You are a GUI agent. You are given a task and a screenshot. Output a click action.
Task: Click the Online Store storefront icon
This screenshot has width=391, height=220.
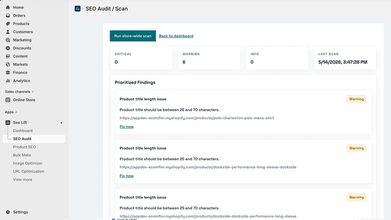pos(8,100)
